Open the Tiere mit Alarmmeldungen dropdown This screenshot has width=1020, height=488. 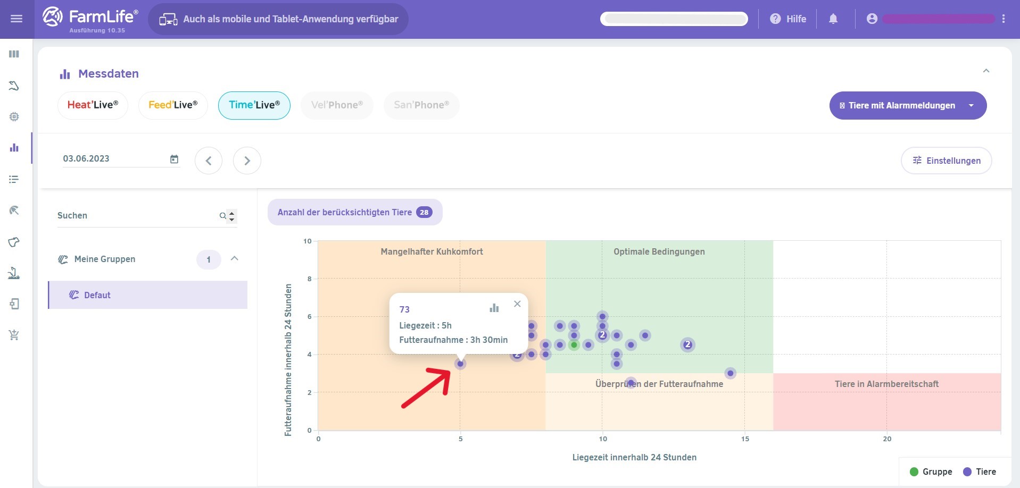point(908,105)
